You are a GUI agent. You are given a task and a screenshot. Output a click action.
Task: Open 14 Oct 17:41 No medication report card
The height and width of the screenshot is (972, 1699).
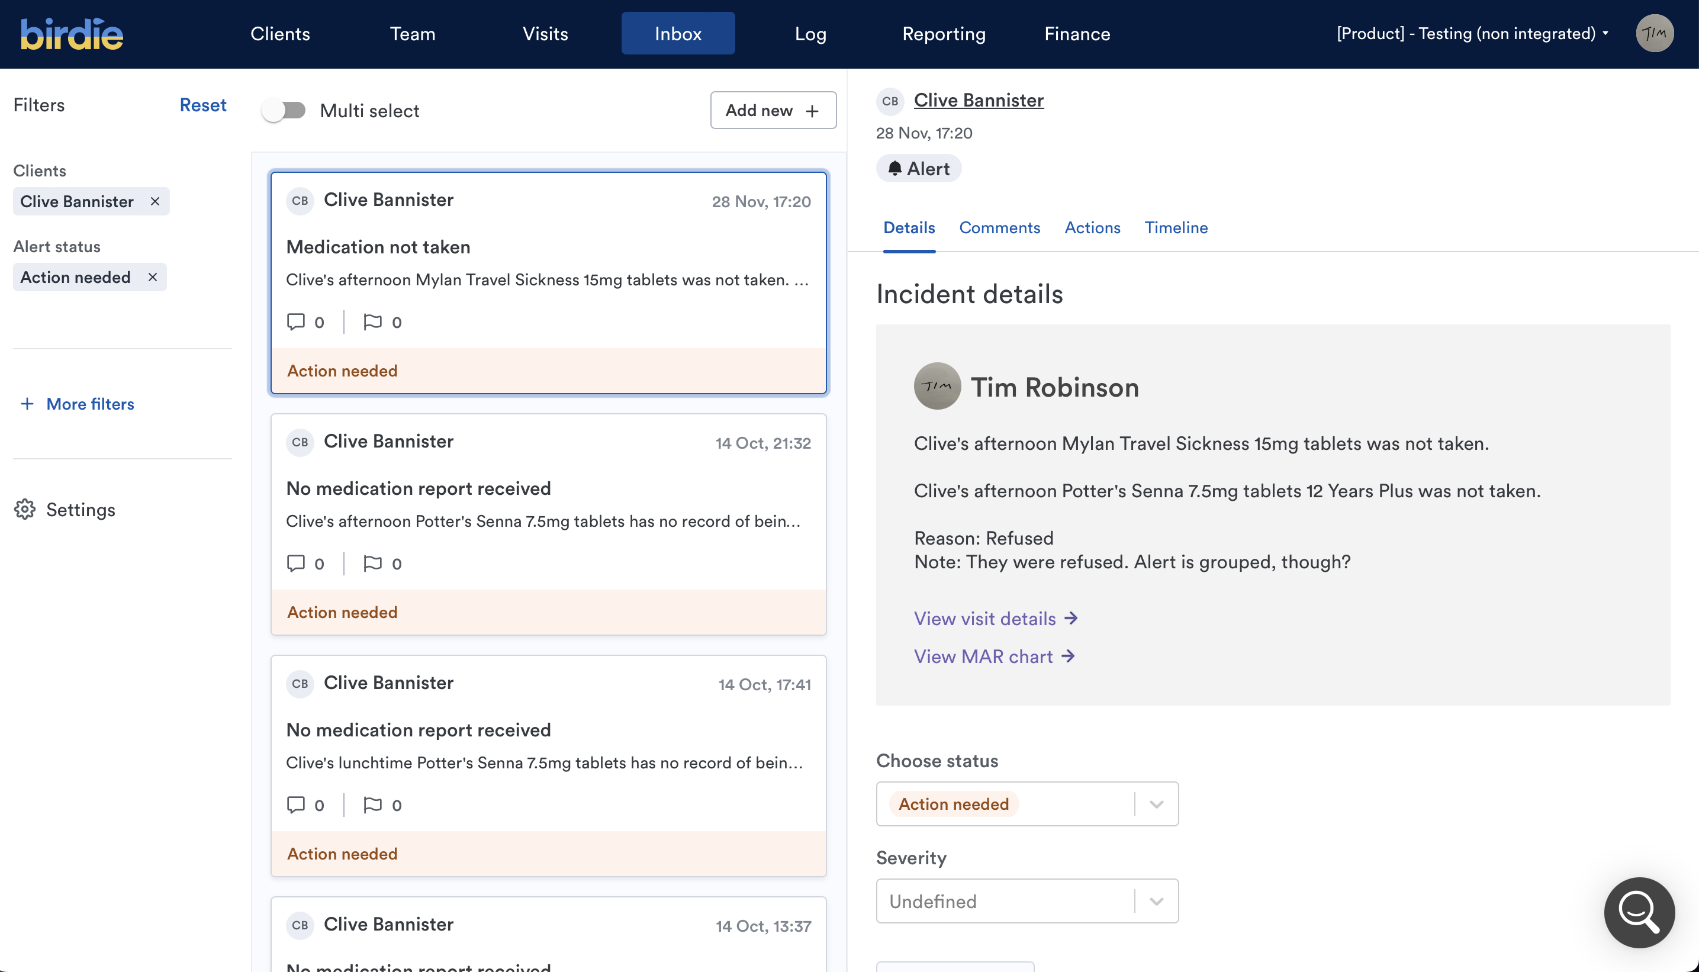pos(549,767)
